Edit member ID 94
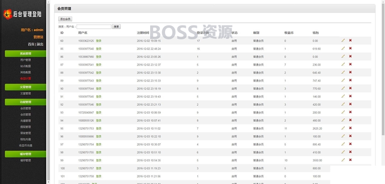 [x=343, y=120]
